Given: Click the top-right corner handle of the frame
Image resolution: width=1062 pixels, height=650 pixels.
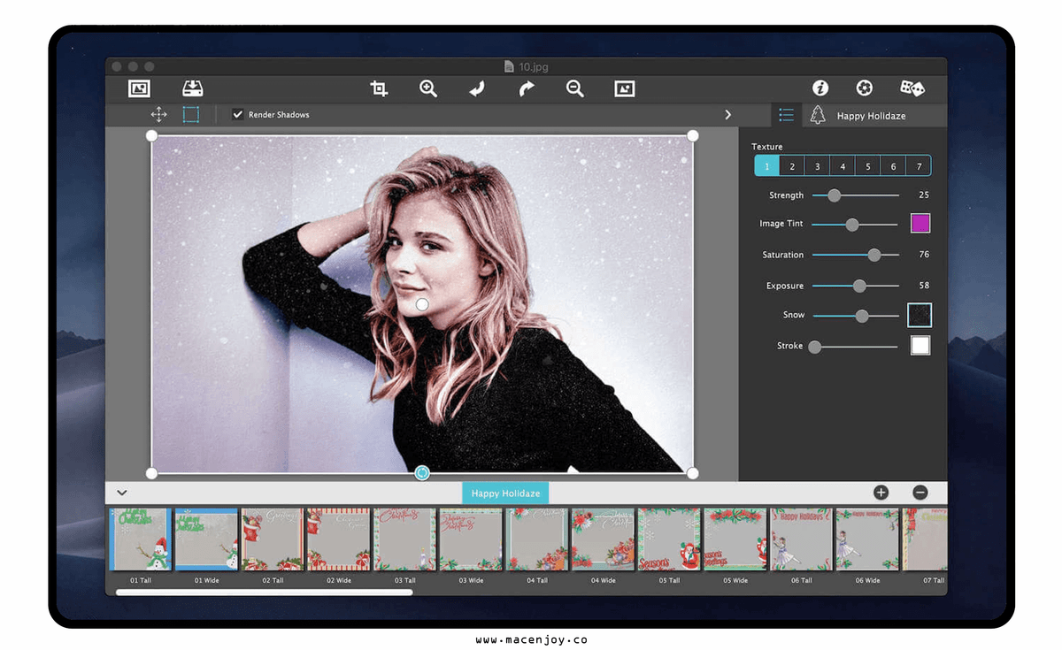Looking at the screenshot, I should [693, 135].
